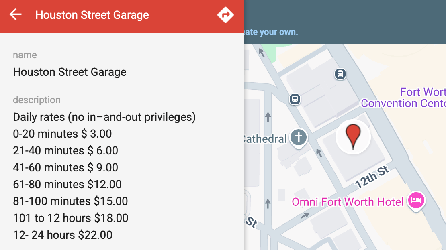Click the Cathedral cross marker

point(299,138)
